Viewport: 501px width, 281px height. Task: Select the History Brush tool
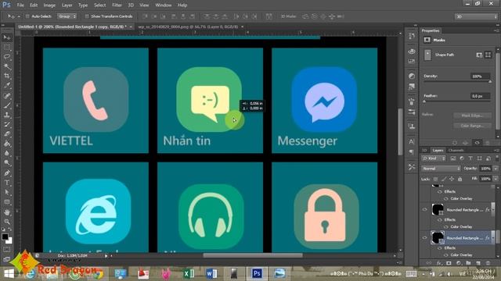7,125
